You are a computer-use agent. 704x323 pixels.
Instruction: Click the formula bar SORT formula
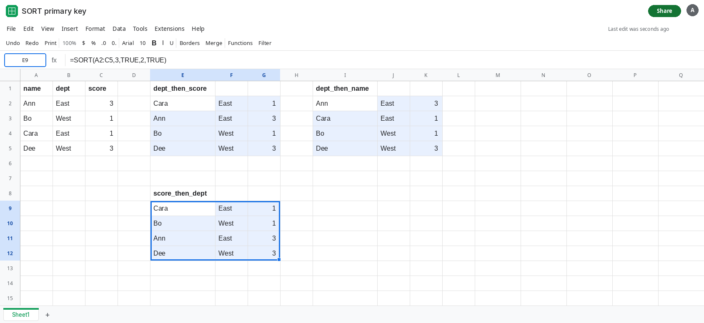click(x=118, y=60)
